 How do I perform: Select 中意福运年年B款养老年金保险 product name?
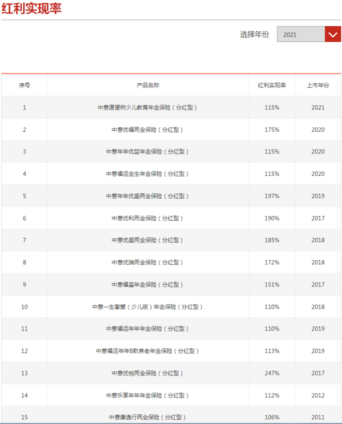[148, 351]
